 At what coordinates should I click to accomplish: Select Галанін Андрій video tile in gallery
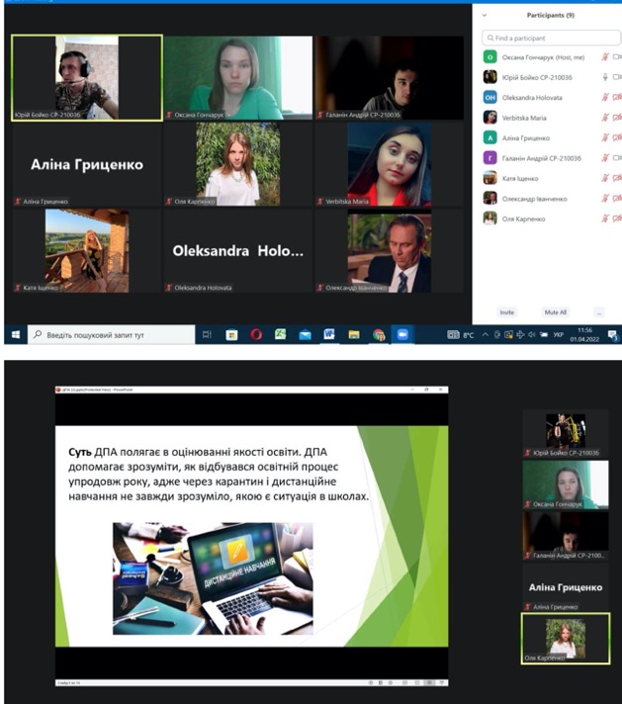pyautogui.click(x=390, y=78)
